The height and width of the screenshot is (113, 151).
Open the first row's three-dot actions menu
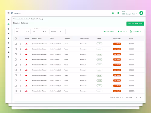(x=21, y=44)
